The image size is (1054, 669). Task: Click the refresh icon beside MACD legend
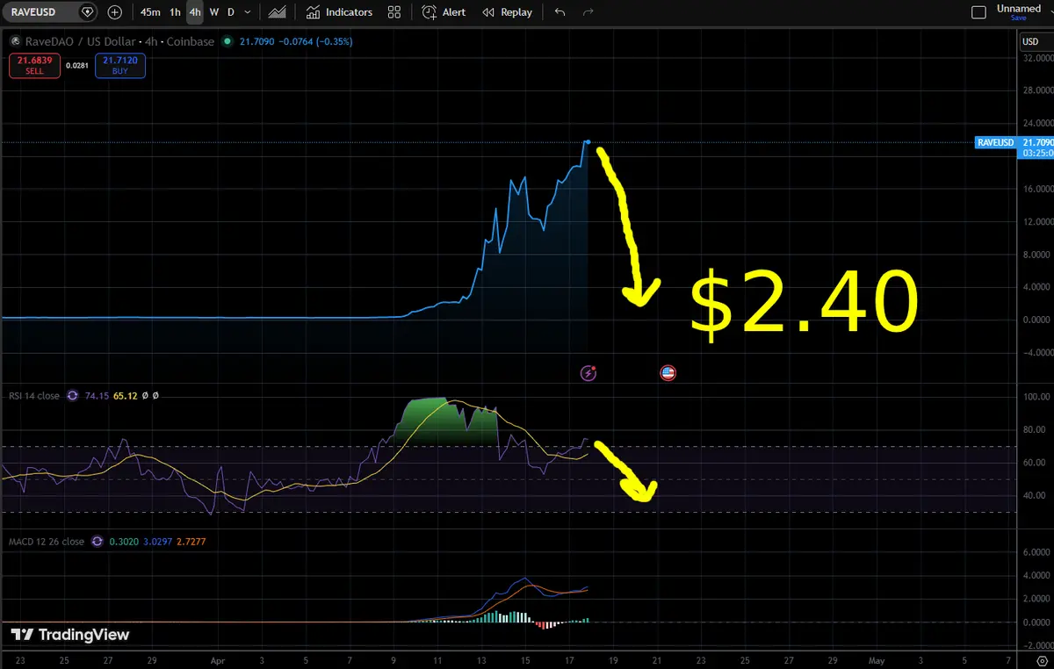coord(97,542)
